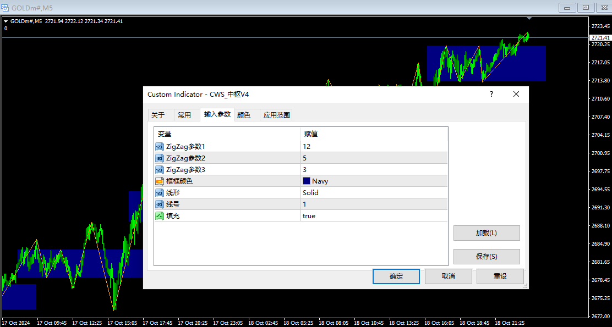The width and height of the screenshot is (612, 327).
Task: Select the ZigZag参数2 row label
Action: pos(185,158)
